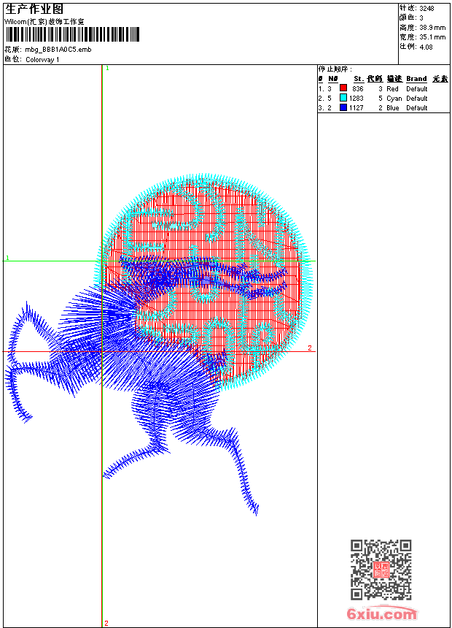The image size is (452, 628).
Task: Select the Blue description cell
Action: (393, 108)
